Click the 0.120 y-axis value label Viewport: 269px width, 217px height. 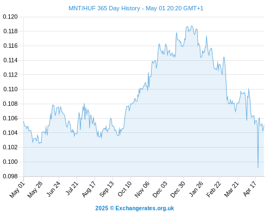[x=10, y=17]
